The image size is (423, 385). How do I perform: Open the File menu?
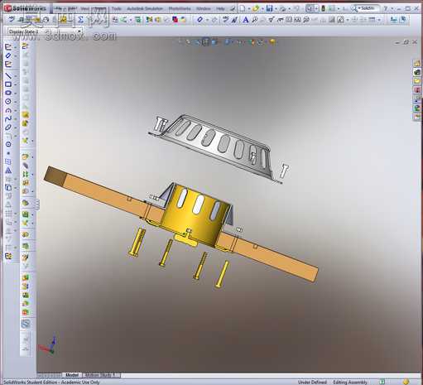pyautogui.click(x=59, y=8)
